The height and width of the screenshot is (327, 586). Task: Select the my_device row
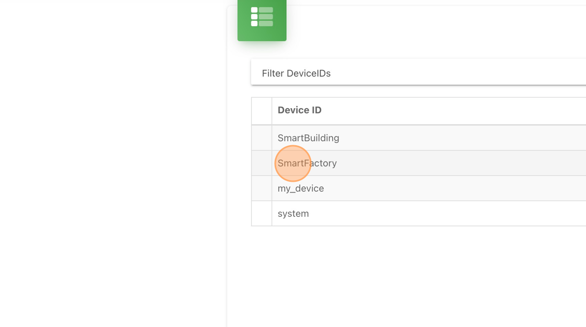pyautogui.click(x=419, y=189)
